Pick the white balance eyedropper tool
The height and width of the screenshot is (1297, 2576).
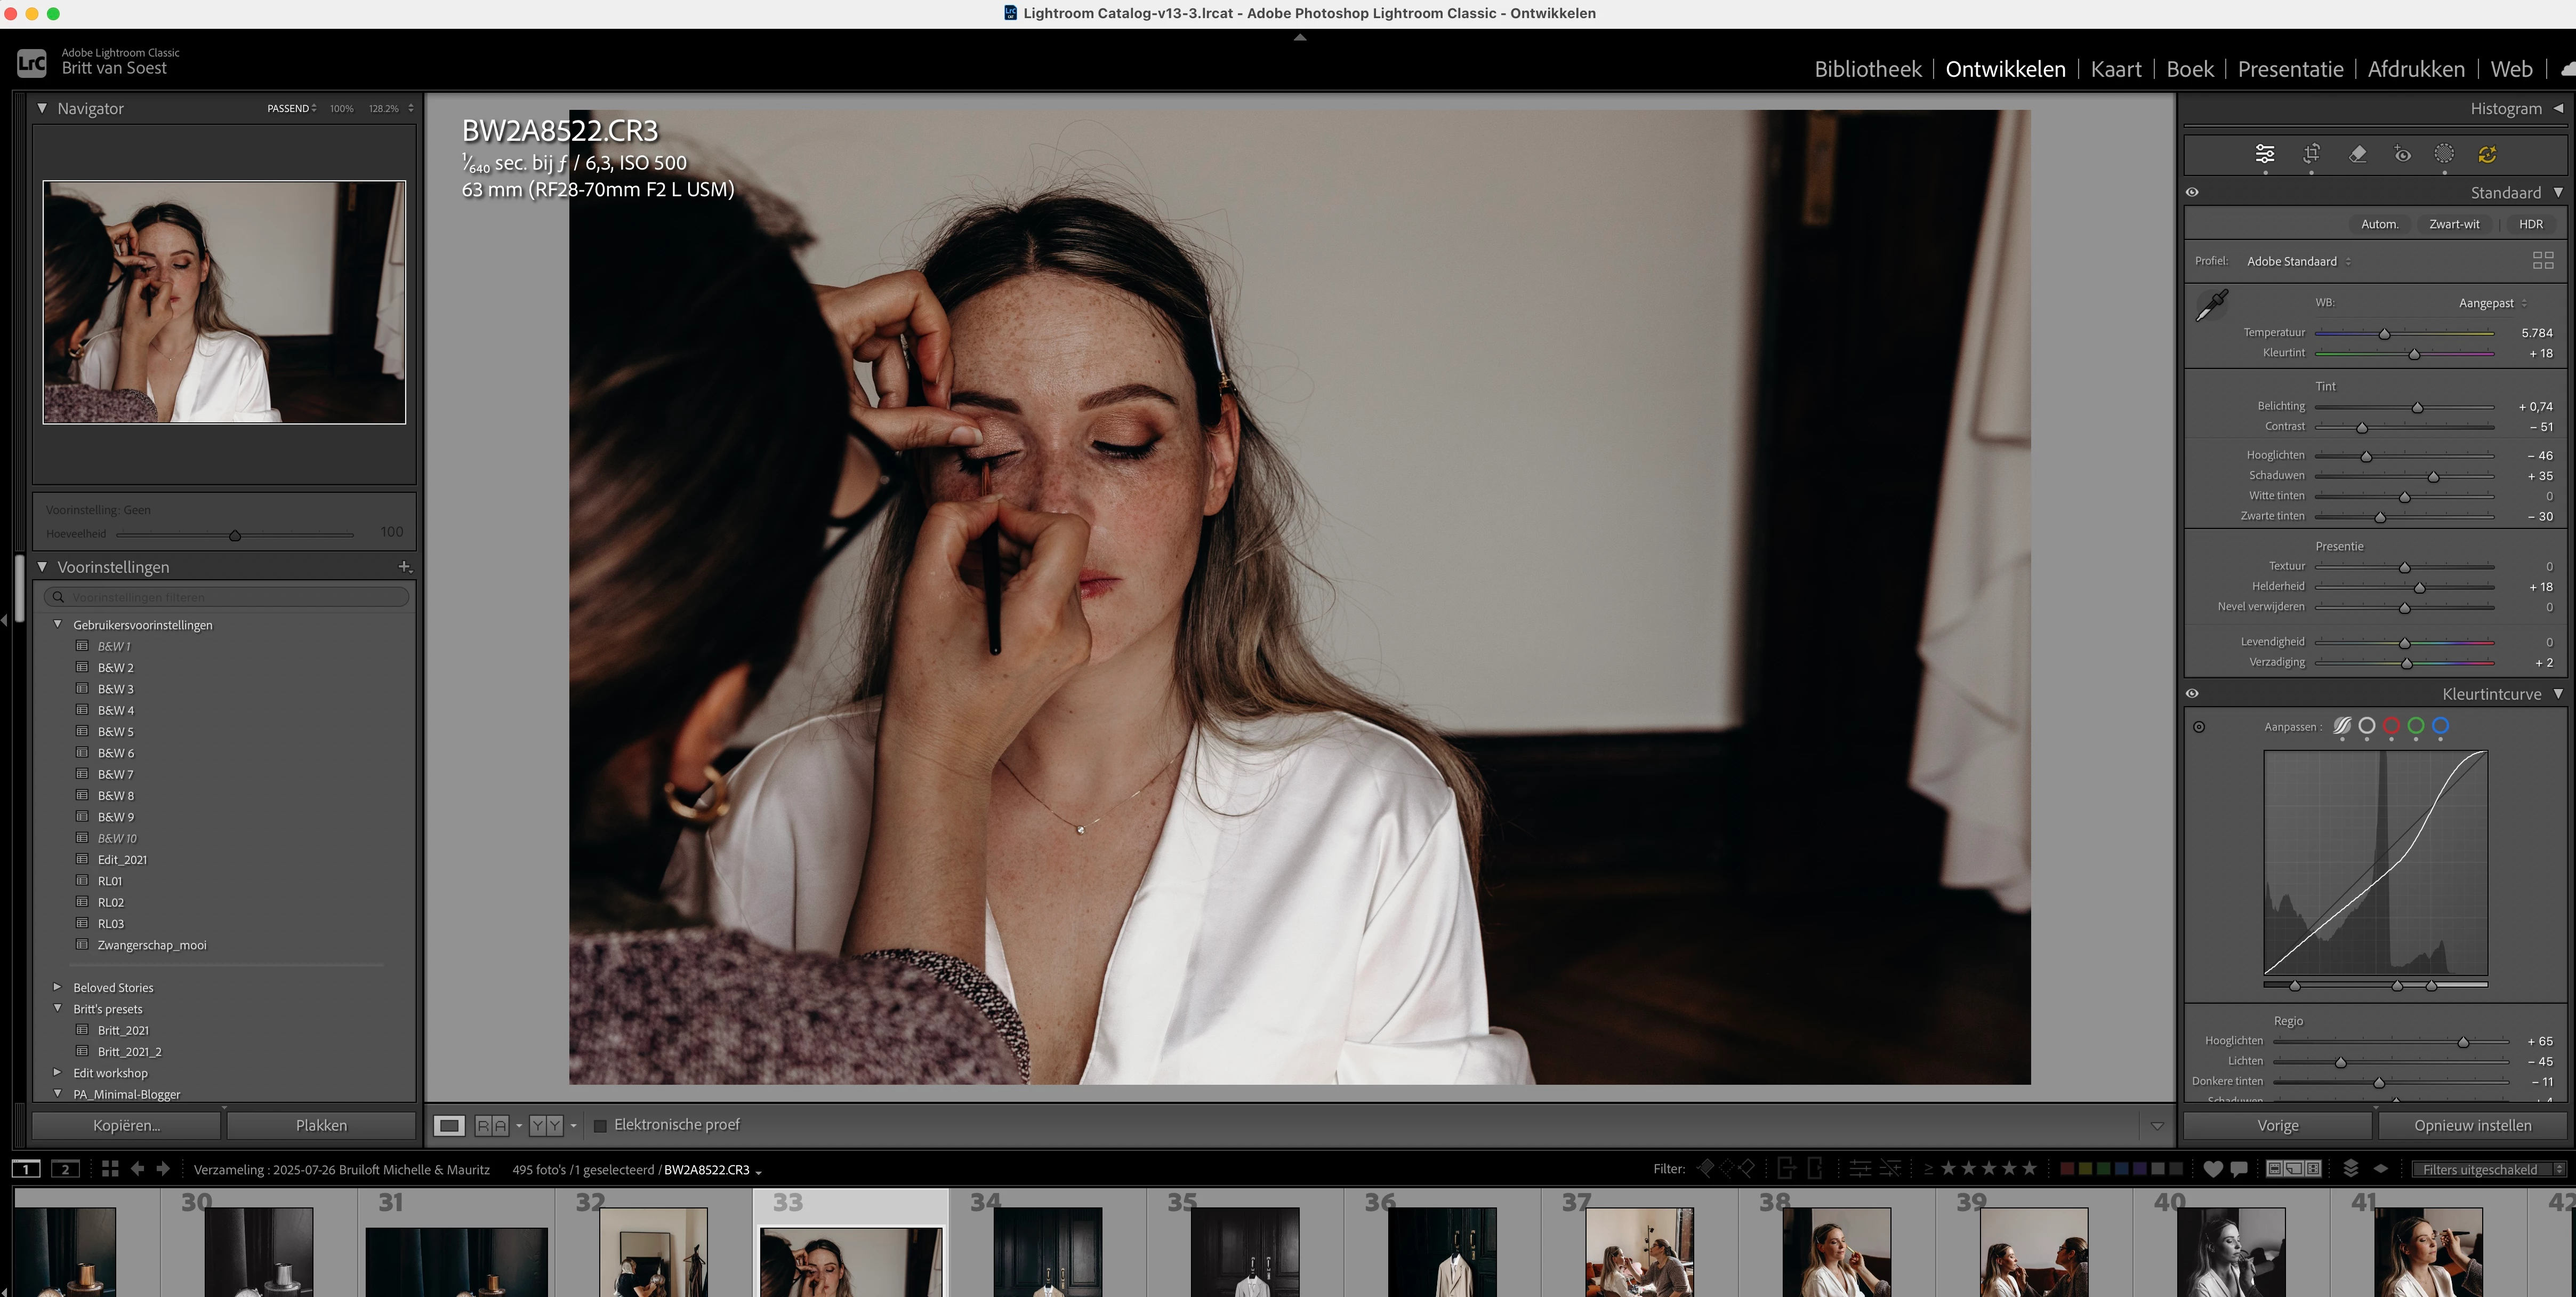2212,305
